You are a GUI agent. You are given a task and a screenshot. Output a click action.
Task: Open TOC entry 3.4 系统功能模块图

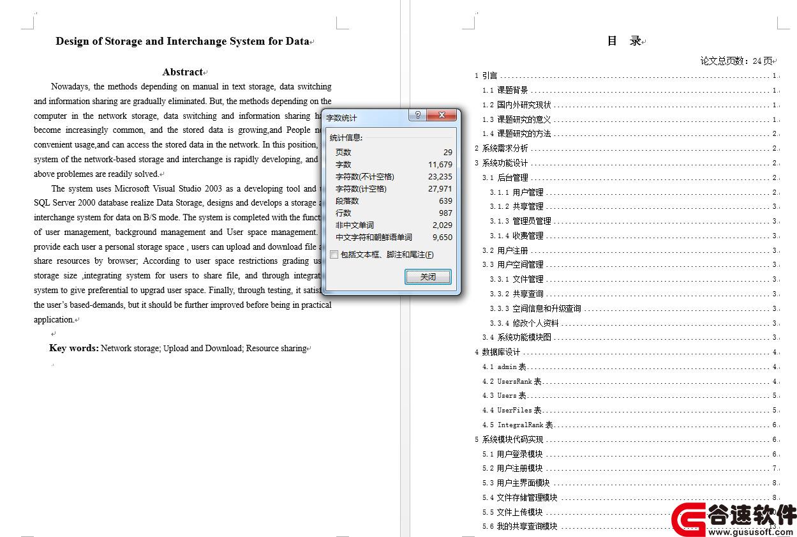point(630,337)
